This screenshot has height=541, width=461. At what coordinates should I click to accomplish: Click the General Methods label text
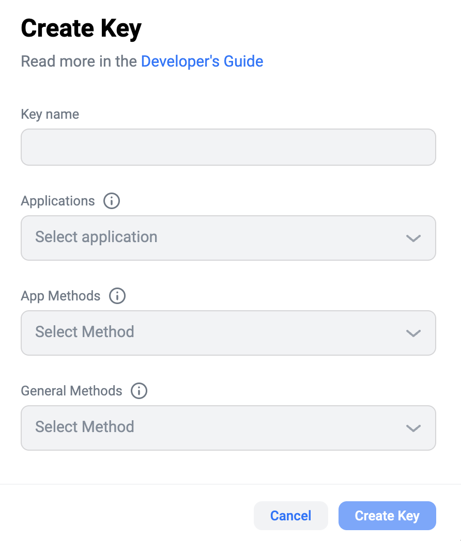click(71, 391)
